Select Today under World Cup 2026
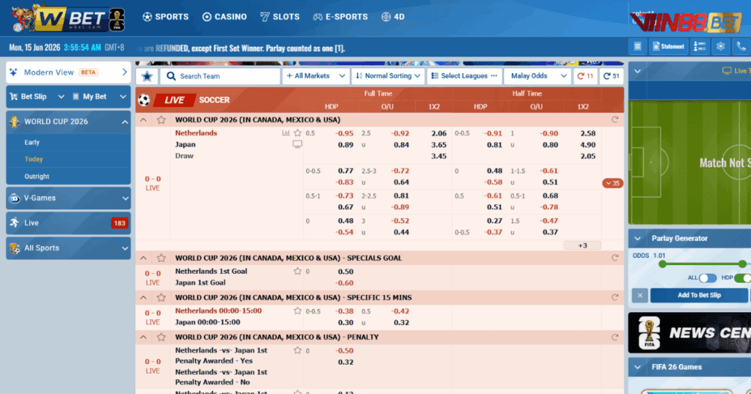751x394 pixels. [34, 159]
